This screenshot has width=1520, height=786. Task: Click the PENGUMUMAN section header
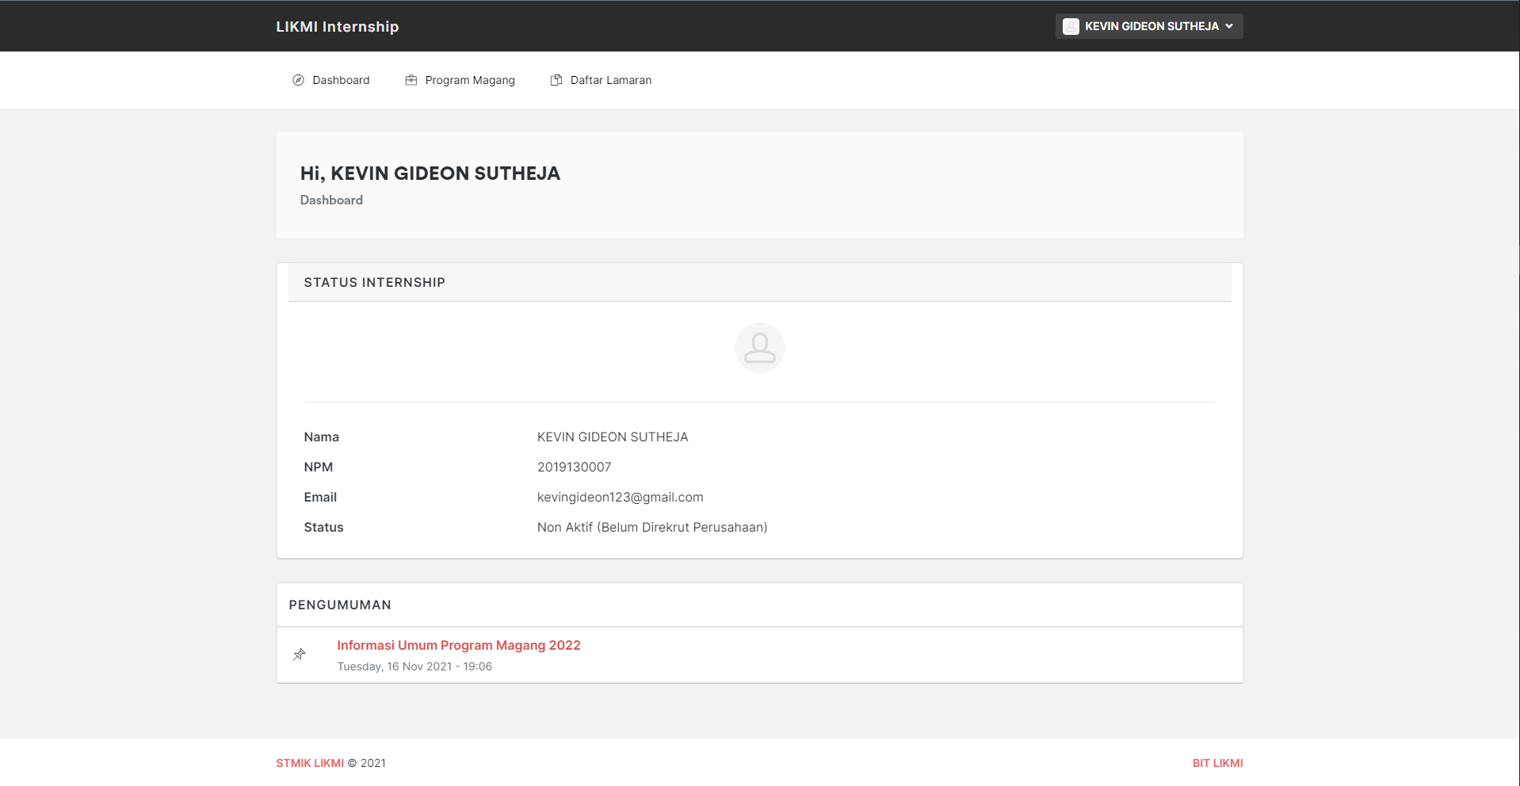[340, 605]
